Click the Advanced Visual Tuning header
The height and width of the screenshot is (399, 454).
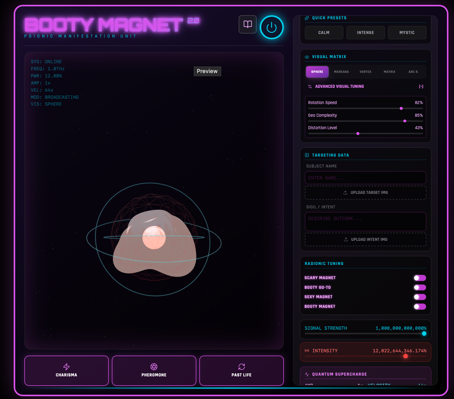(339, 87)
